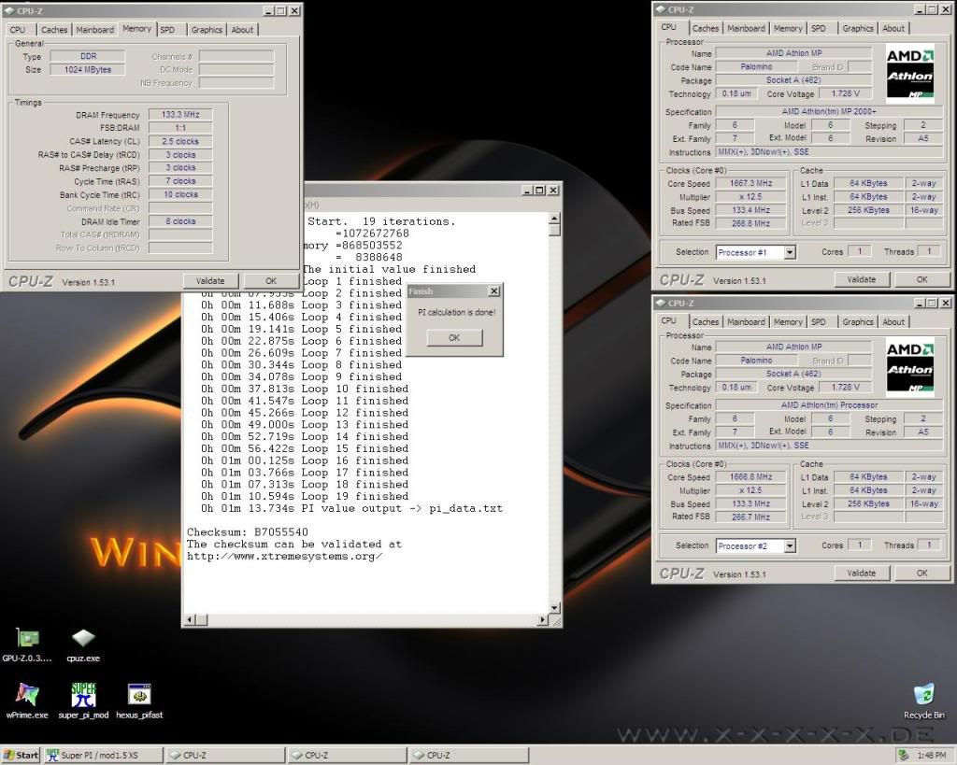Switch to Caches tab in Memory CPU-Z window
Screen dimensions: 957x765
54,29
